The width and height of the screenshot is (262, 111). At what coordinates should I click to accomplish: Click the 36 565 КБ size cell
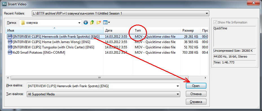[x=191, y=42]
